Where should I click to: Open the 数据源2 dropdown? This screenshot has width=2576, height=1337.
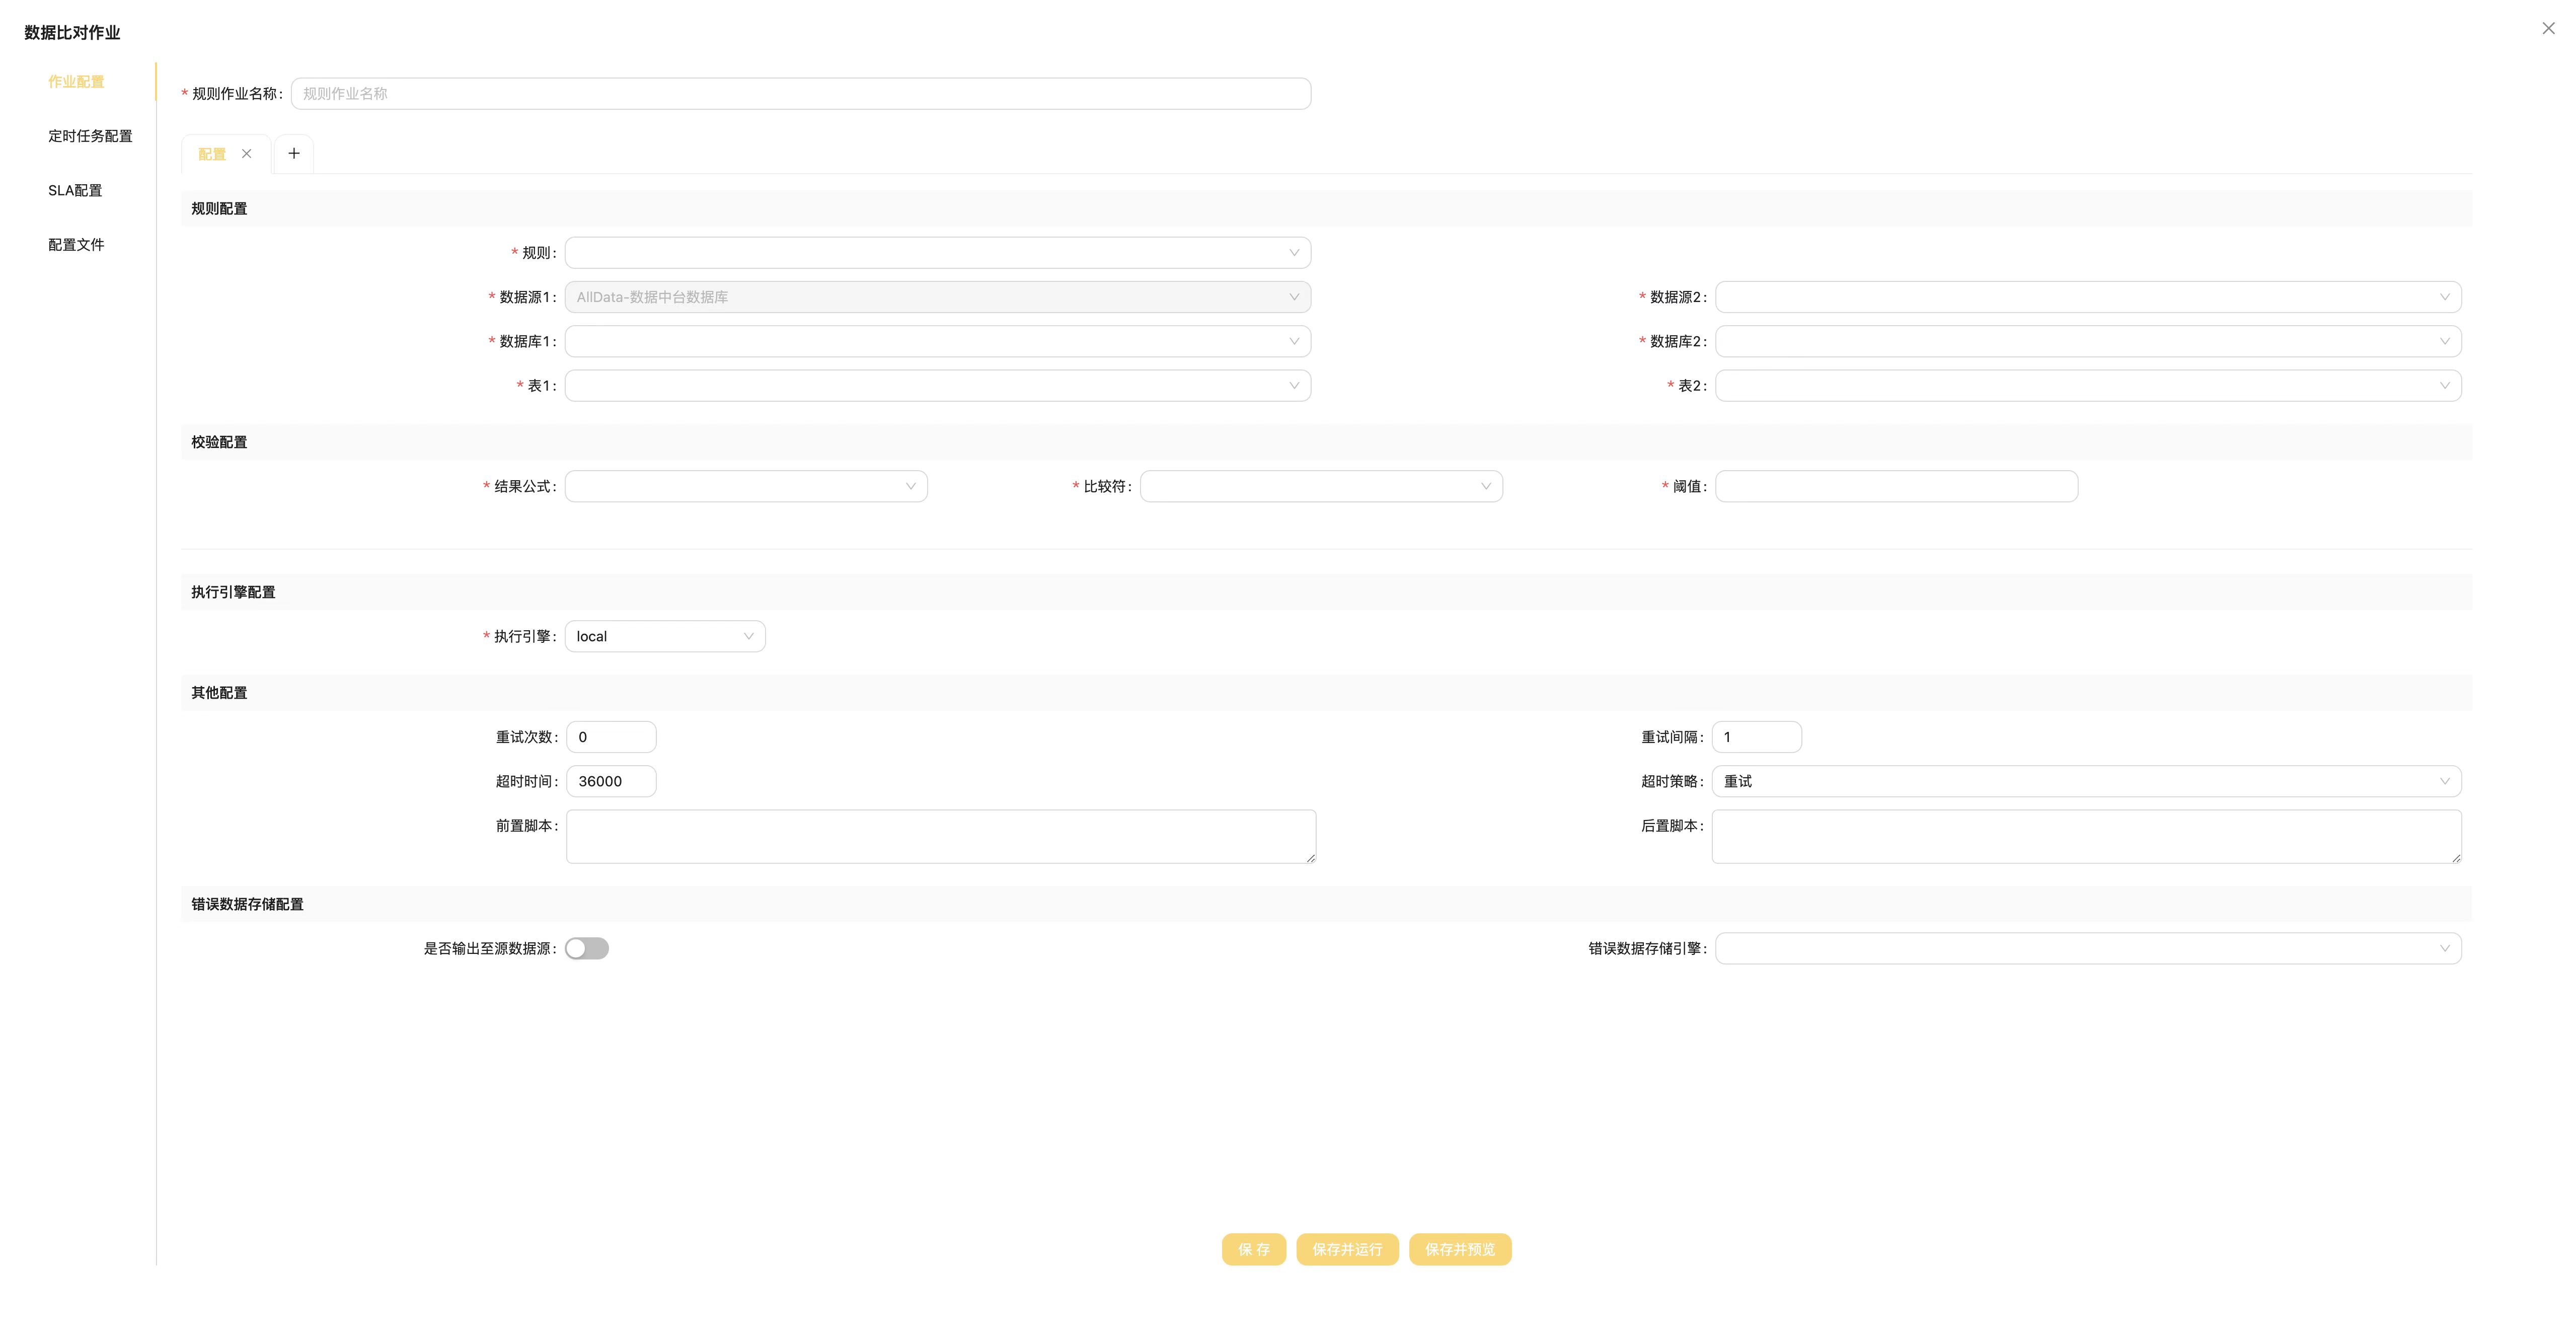click(2088, 297)
